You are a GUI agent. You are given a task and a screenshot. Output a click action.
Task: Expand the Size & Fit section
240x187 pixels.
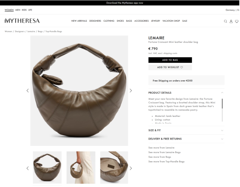(x=186, y=130)
